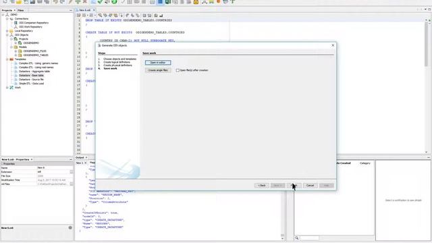The image size is (432, 243).
Task: Click the 'Open in editor' button
Action: point(158,63)
